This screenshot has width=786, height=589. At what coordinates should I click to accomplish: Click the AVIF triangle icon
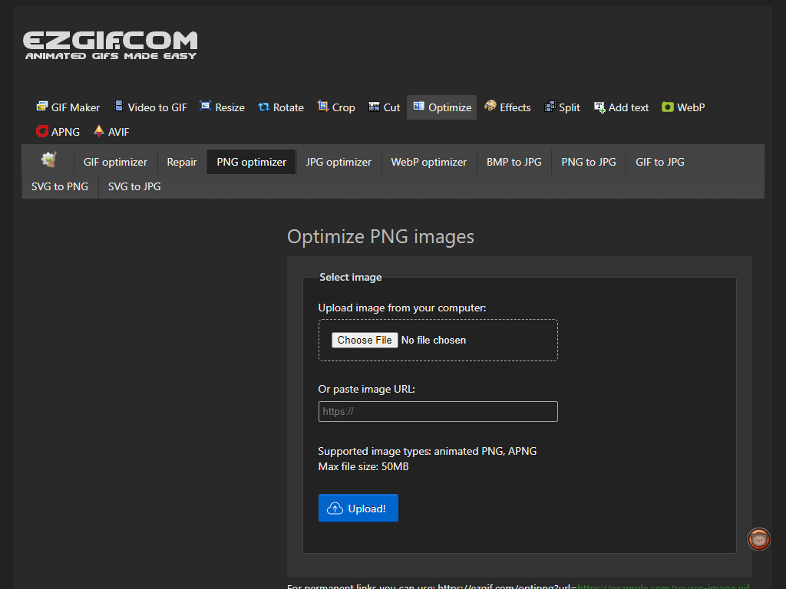[x=99, y=130]
